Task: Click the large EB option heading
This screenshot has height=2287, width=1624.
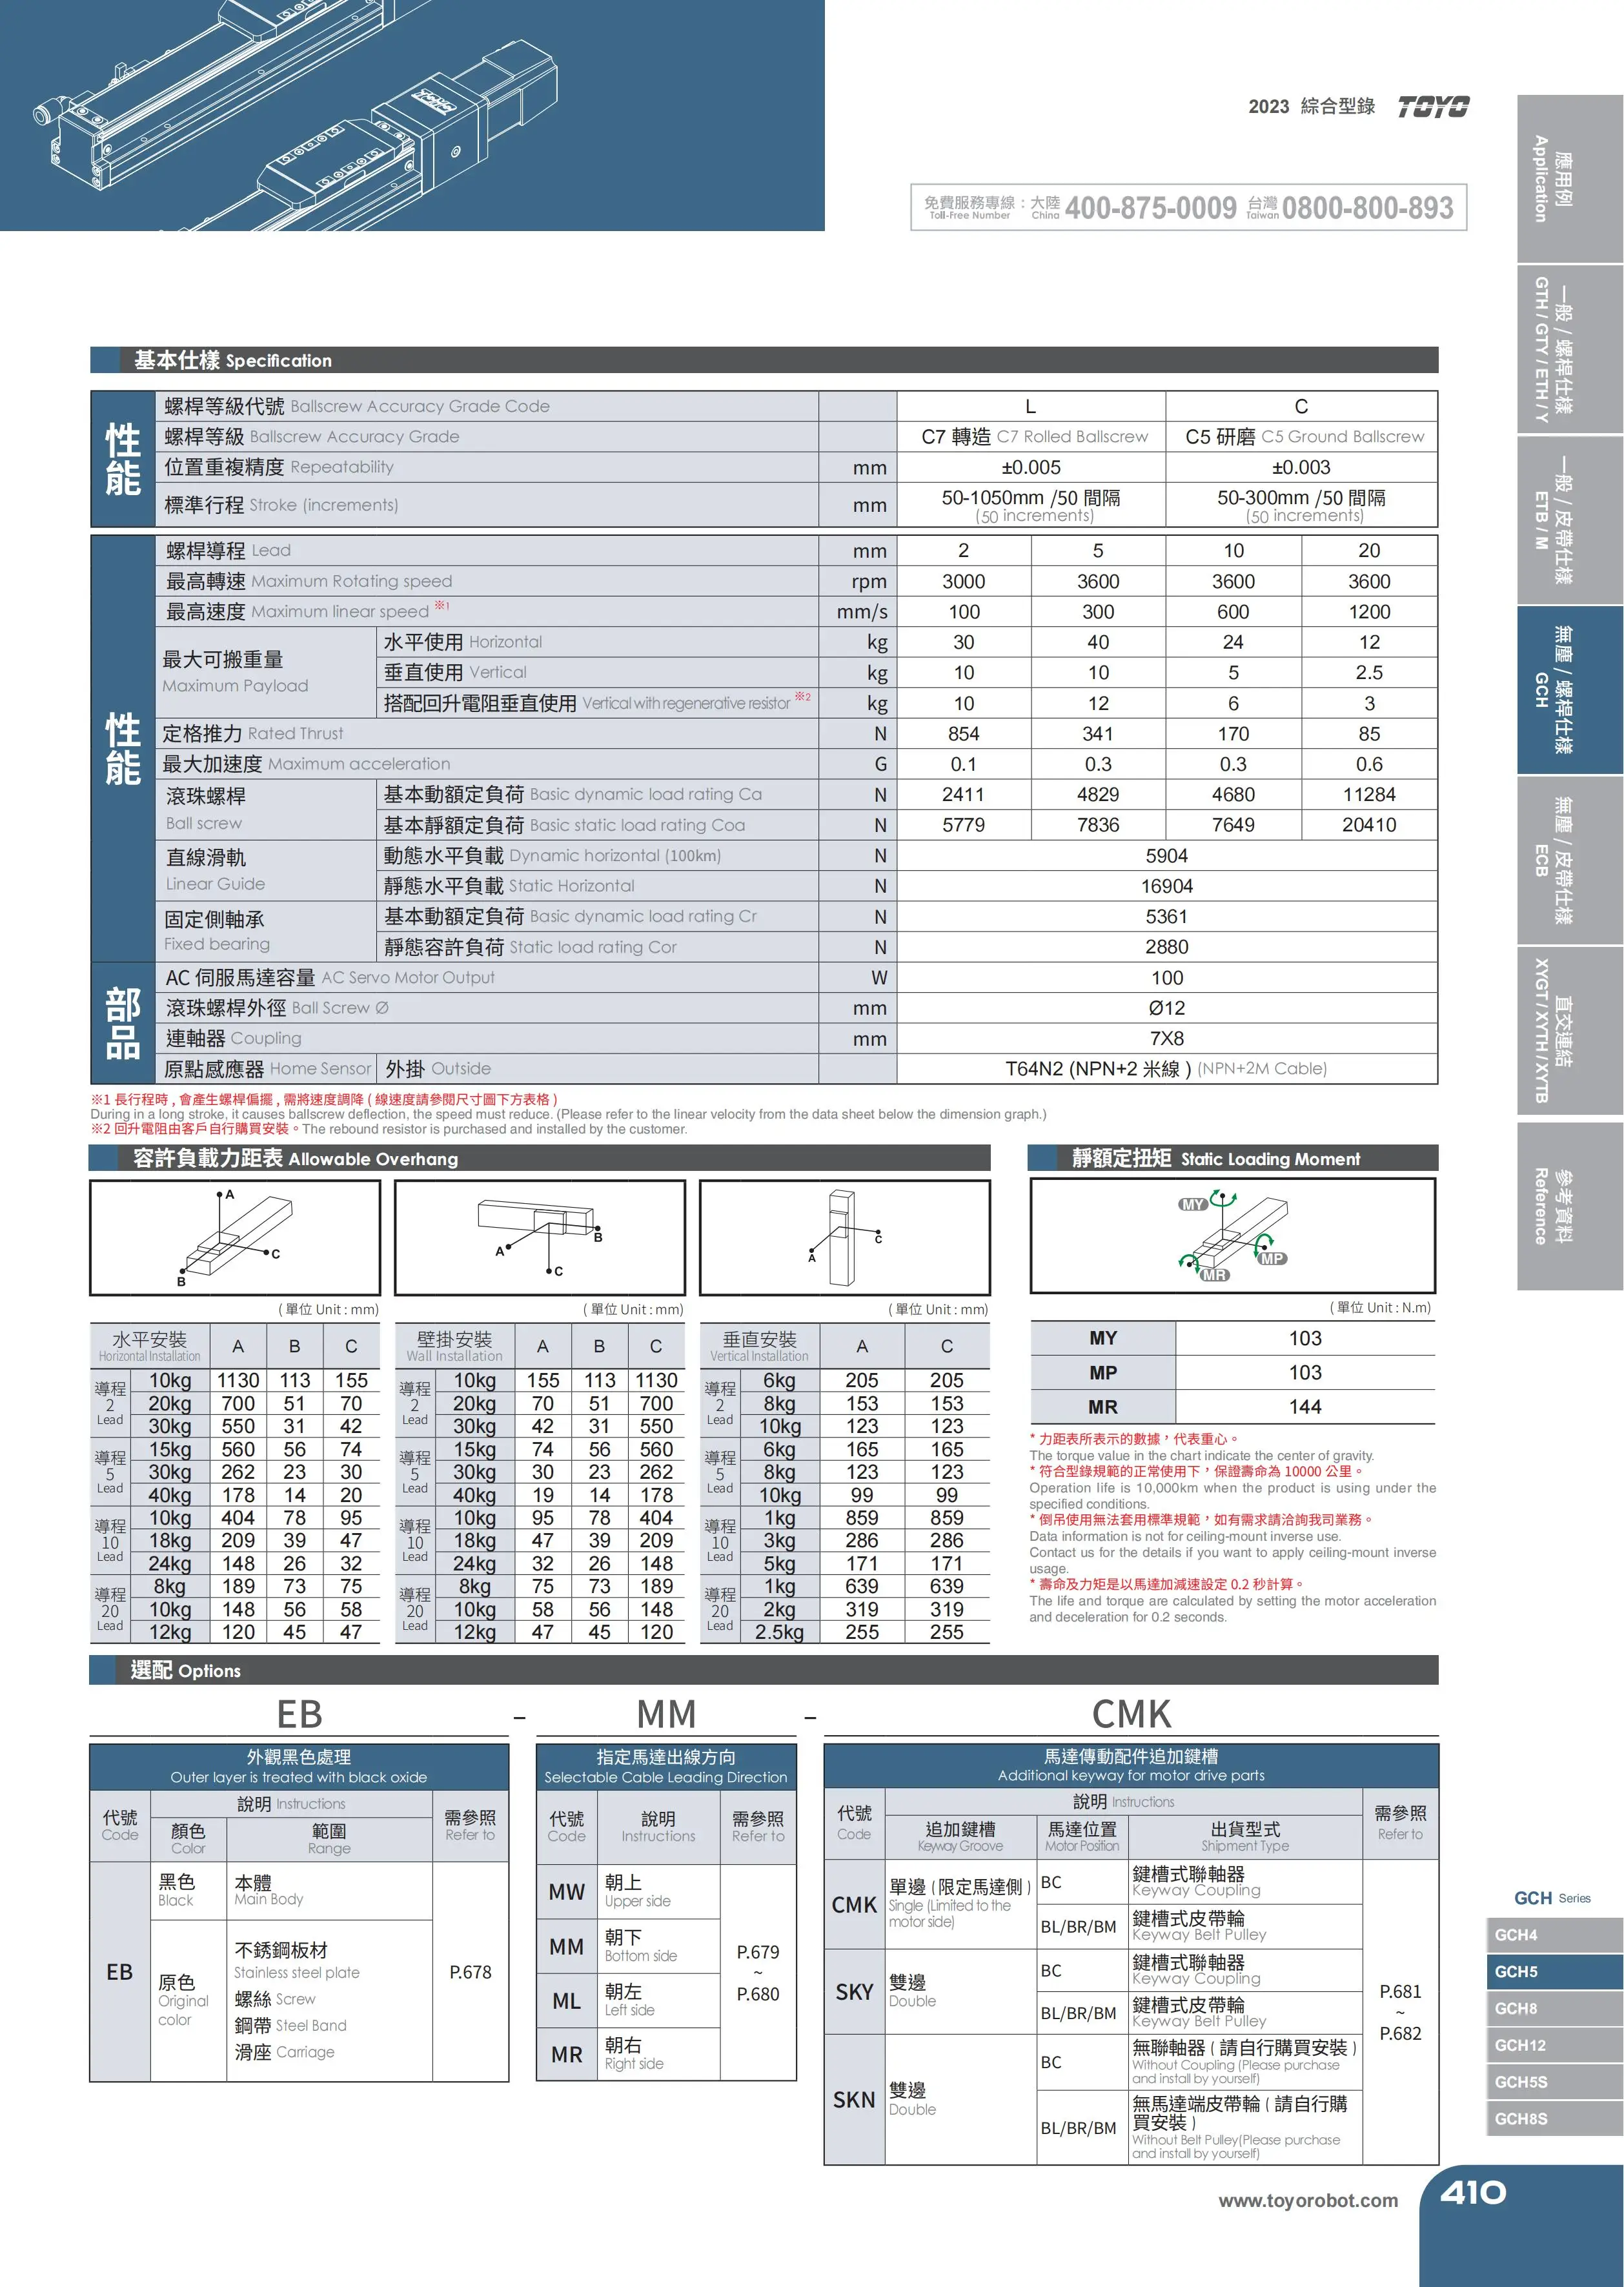Action: pyautogui.click(x=299, y=1714)
